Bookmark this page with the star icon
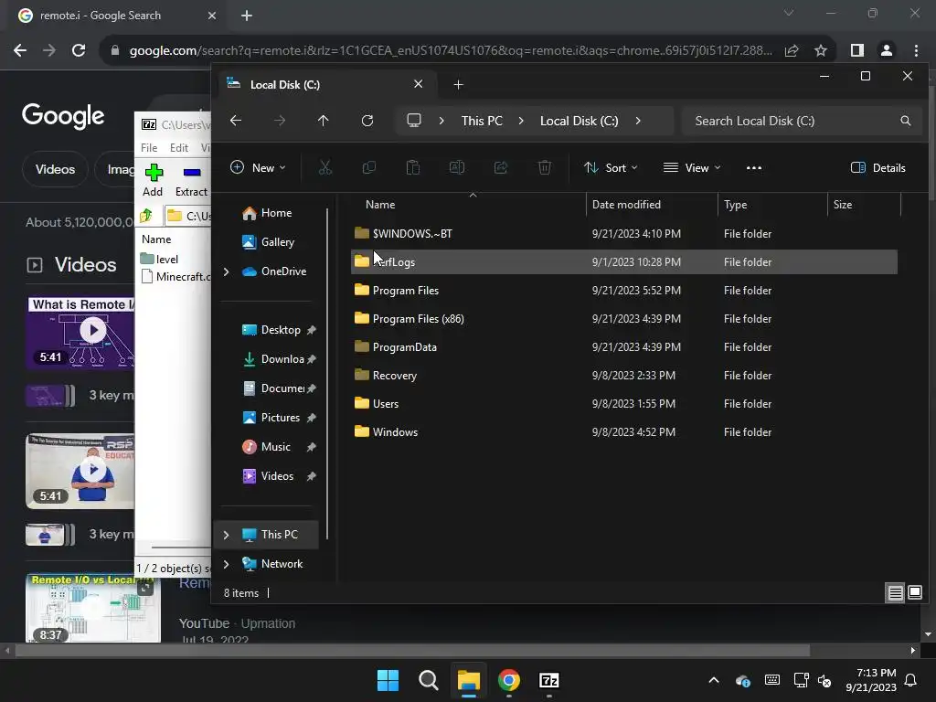The height and width of the screenshot is (702, 936). tap(821, 51)
